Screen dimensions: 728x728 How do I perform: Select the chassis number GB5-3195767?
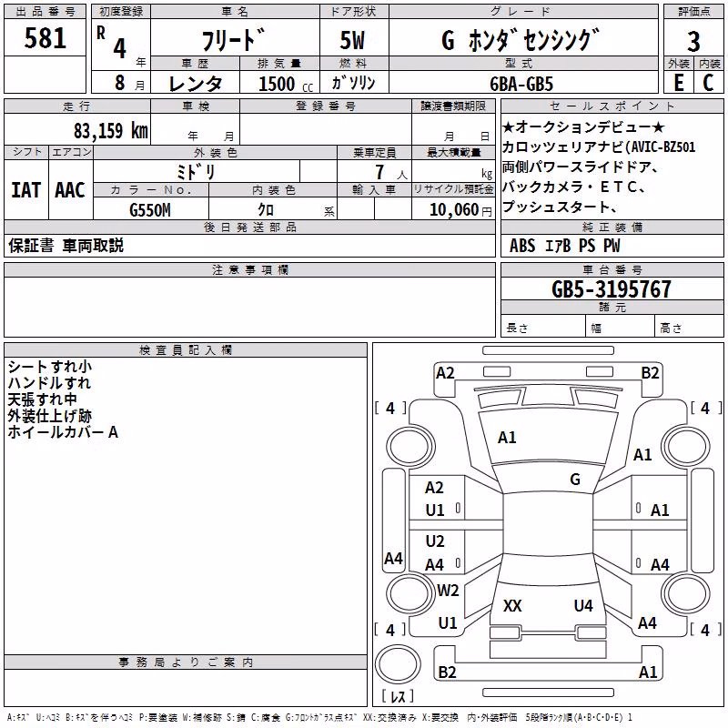[611, 289]
